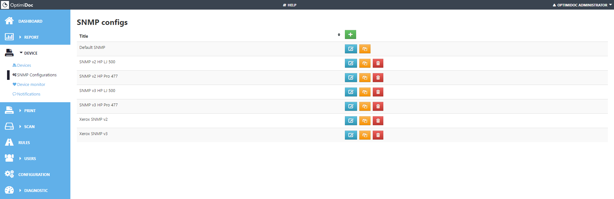Open the OptimiDoc Administrator user dropdown

point(581,5)
